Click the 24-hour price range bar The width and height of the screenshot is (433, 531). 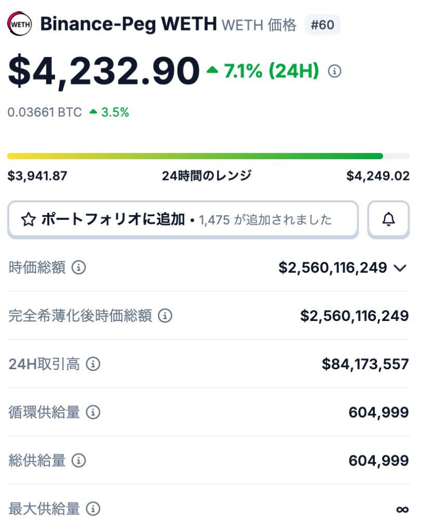click(x=208, y=156)
